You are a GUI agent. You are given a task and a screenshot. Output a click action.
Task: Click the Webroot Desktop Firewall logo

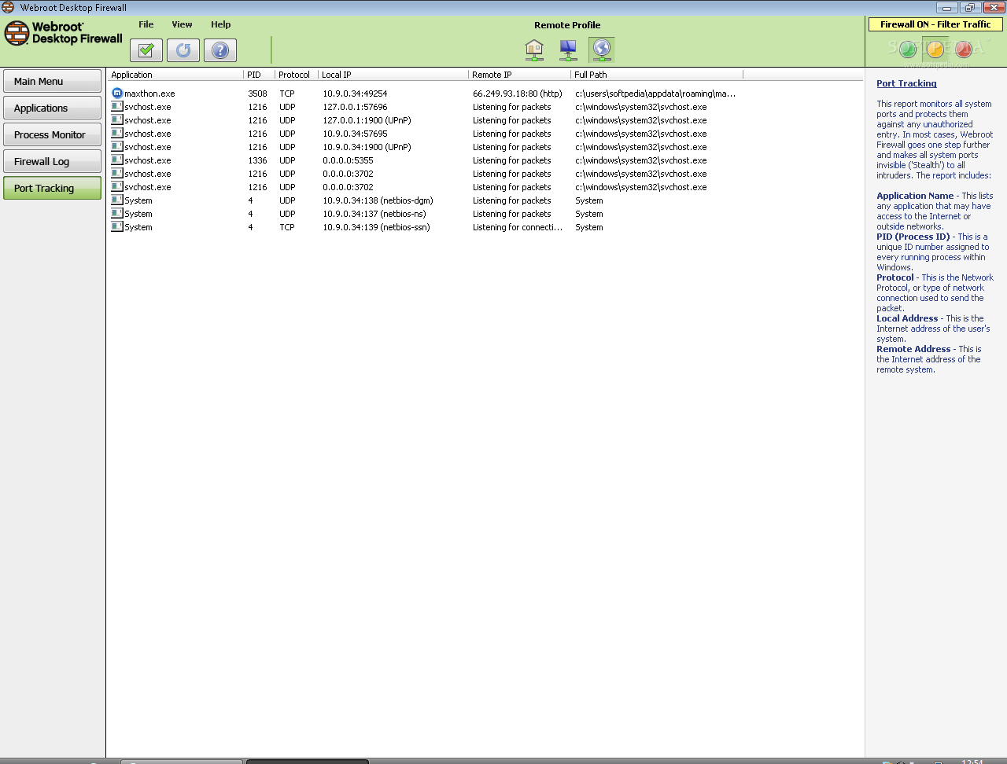[x=64, y=33]
